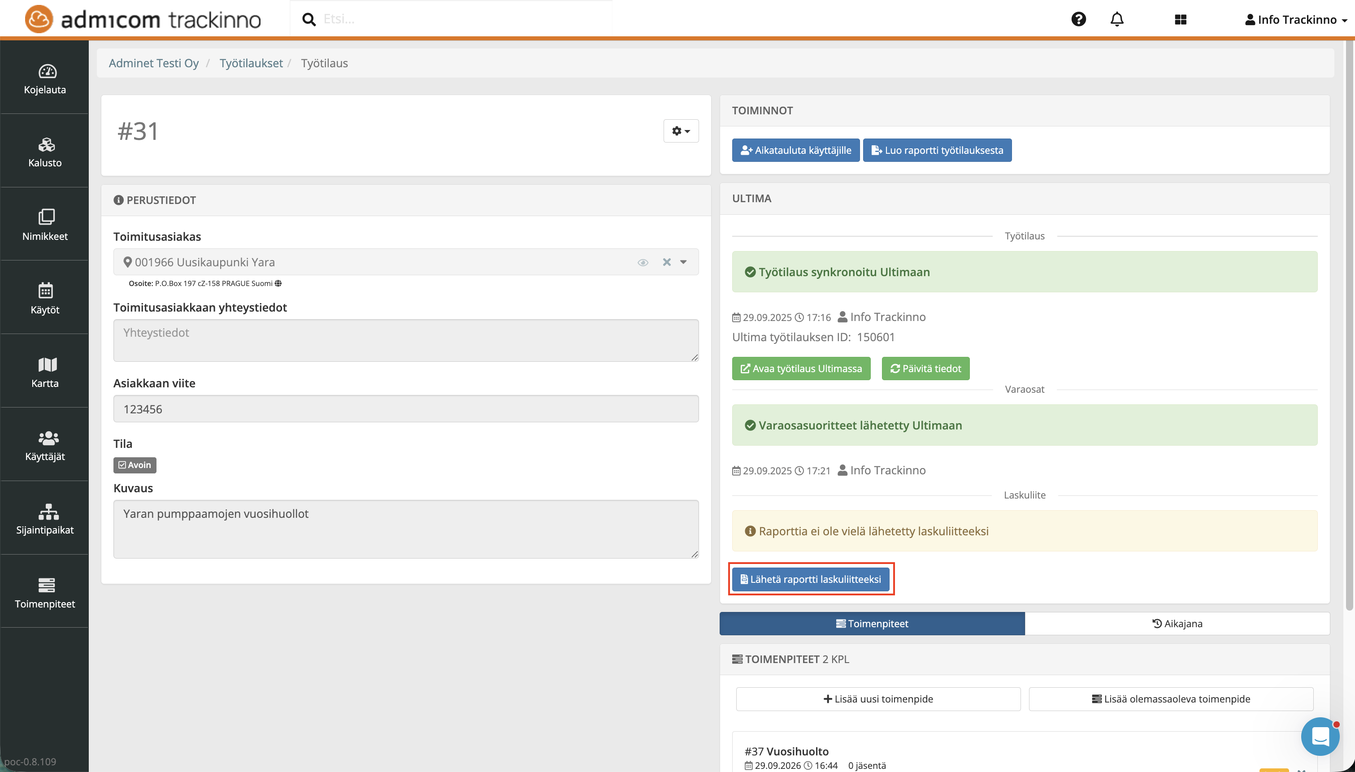1355x772 pixels.
Task: Open the notifications bell
Action: click(1116, 19)
